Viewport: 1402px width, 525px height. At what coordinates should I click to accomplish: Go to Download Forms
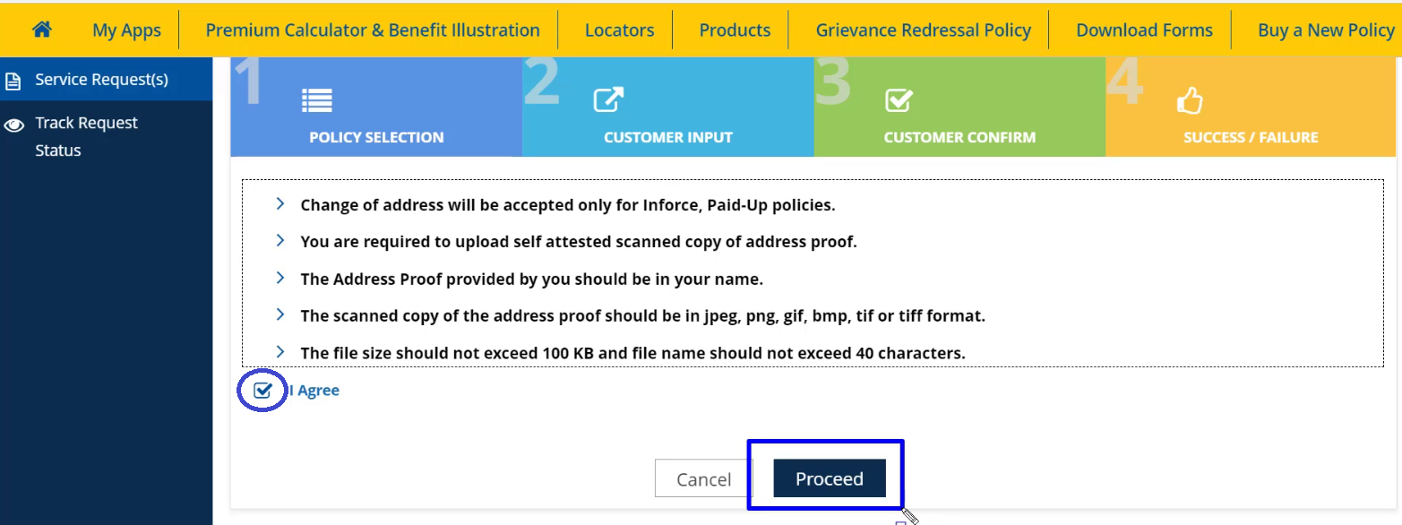click(x=1144, y=29)
